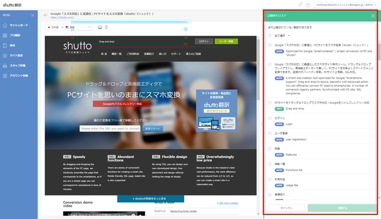Open the 日本語 to 英語 language dropdown
Viewport: 381px width, 219px height.
coord(69,27)
